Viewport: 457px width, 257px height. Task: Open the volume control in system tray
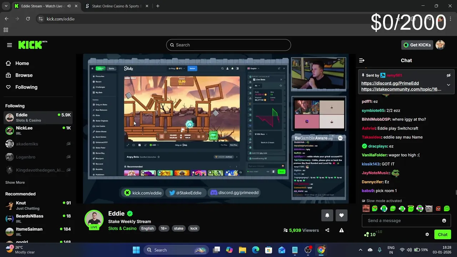[x=409, y=250]
